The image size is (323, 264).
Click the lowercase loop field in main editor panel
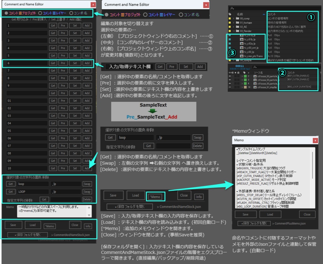click(33, 184)
